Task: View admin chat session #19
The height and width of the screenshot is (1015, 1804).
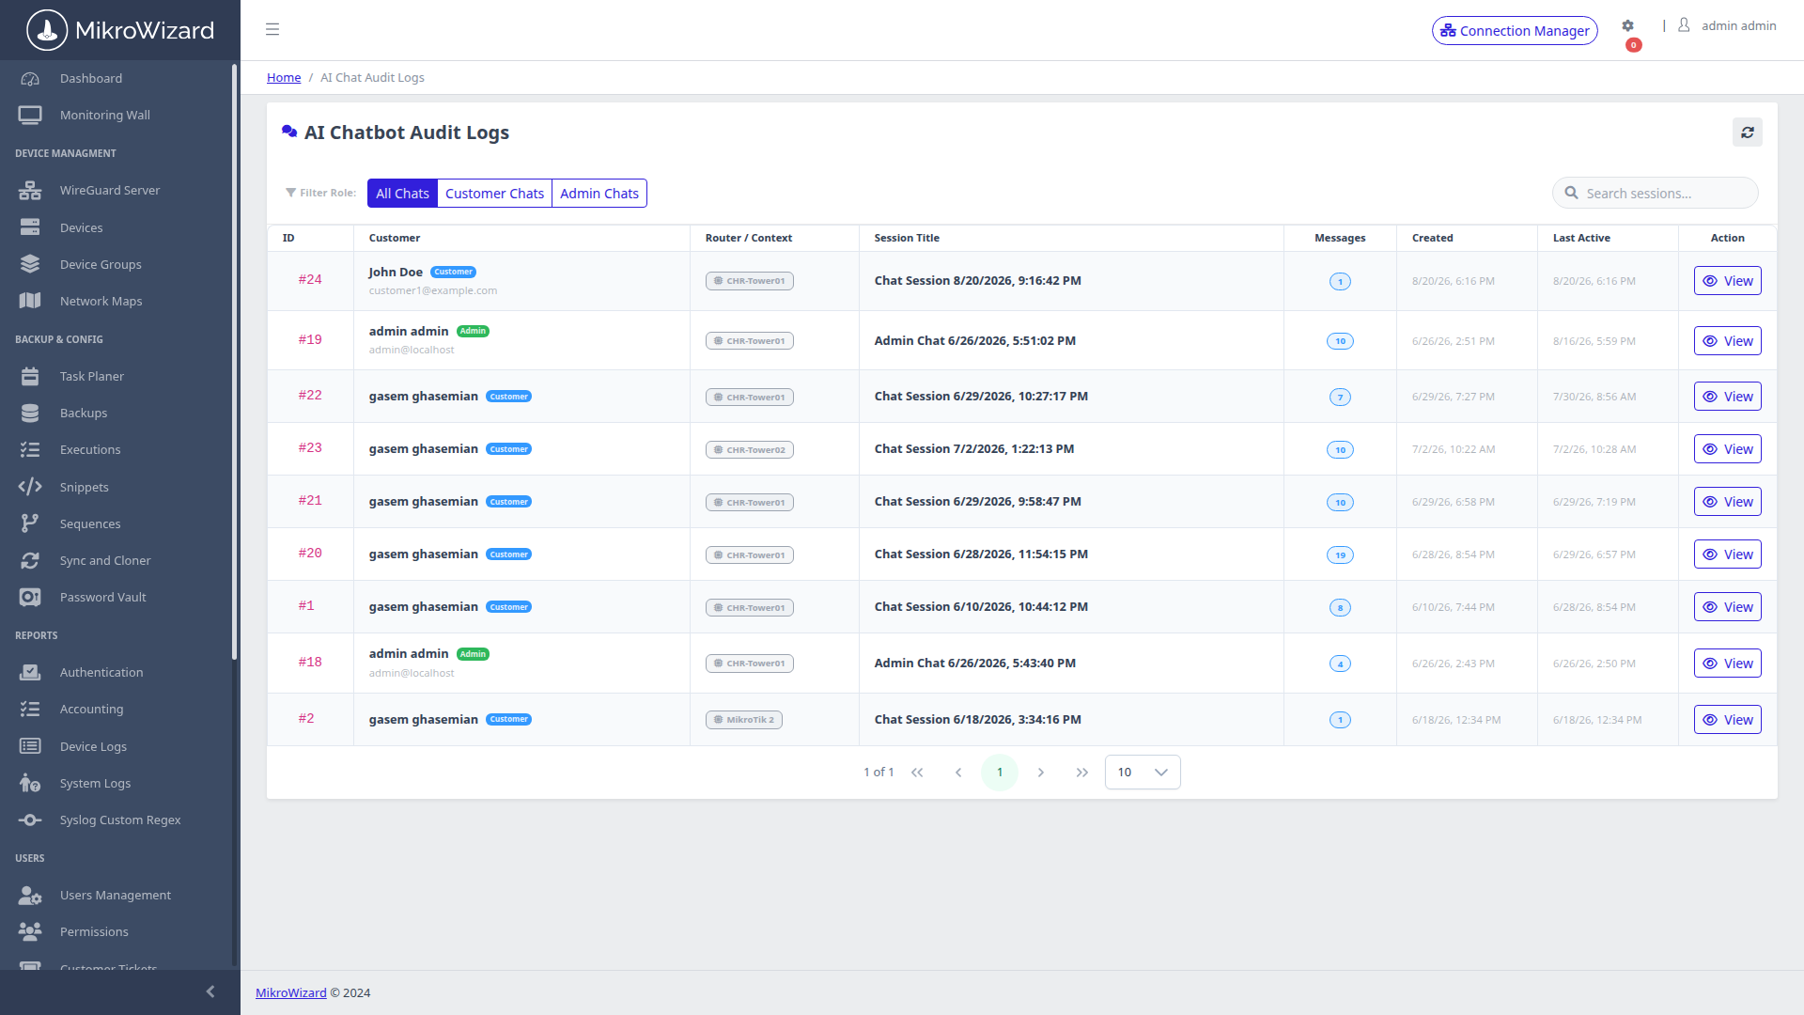Action: coord(1727,341)
